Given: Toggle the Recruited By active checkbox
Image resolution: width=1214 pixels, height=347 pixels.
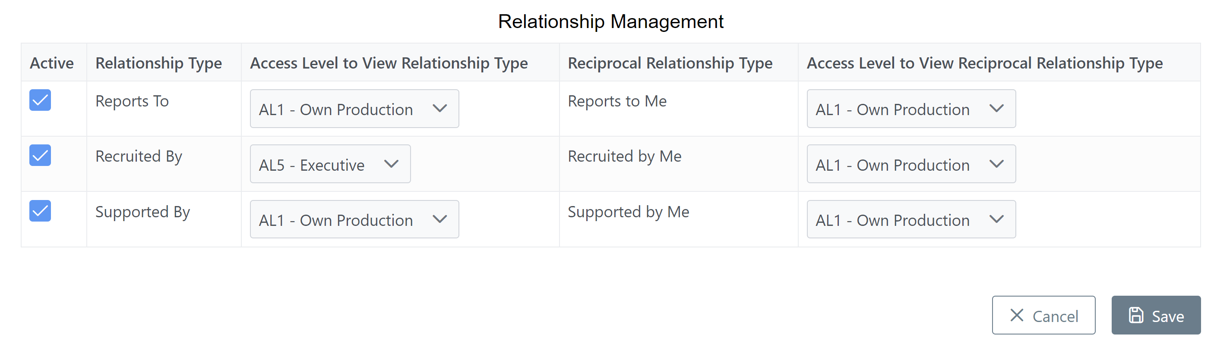Looking at the screenshot, I should (x=40, y=155).
